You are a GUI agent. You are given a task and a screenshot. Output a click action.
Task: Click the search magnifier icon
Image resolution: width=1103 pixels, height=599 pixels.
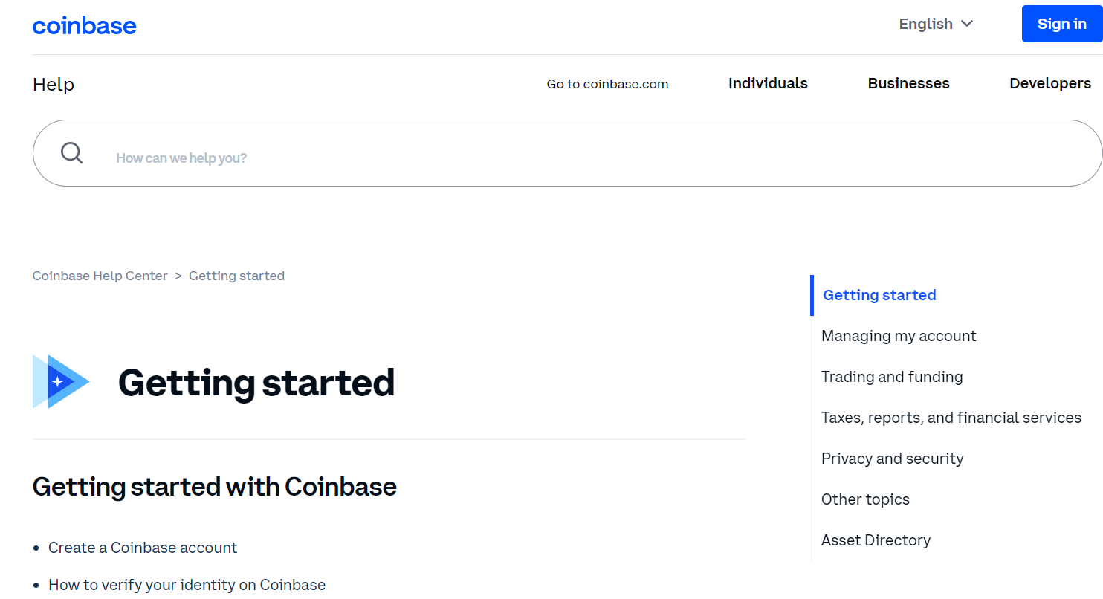pyautogui.click(x=72, y=153)
